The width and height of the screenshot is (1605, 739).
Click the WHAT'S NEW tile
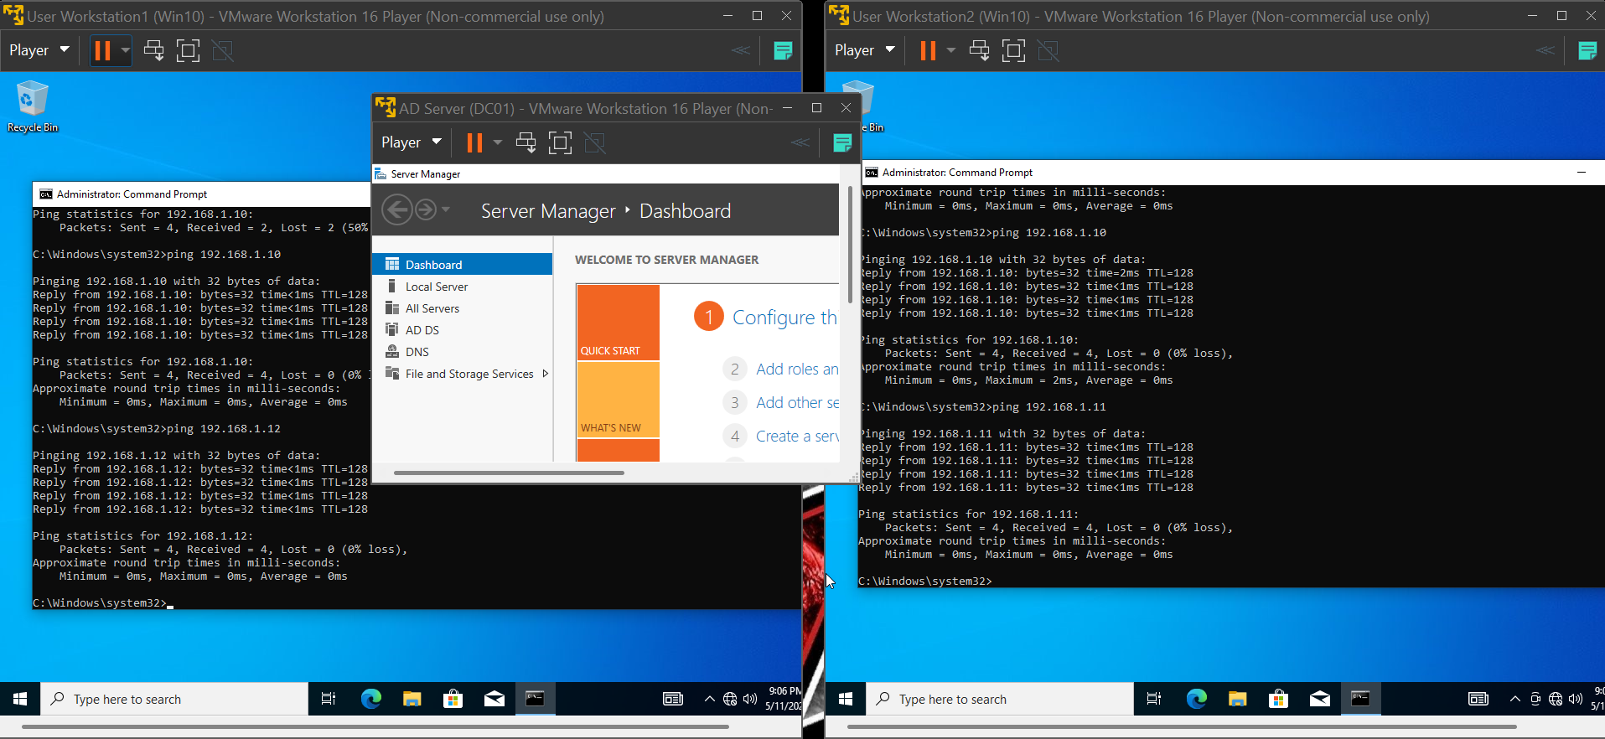[618, 400]
